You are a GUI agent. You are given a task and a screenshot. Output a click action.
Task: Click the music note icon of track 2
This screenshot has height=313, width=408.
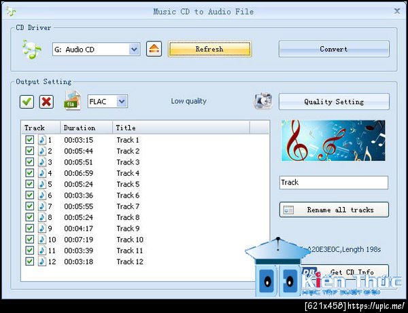pos(42,151)
